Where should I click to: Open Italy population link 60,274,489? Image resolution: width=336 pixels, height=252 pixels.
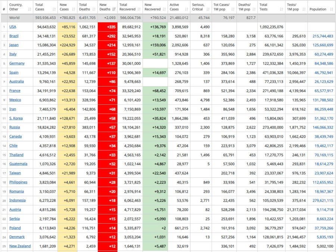click(324, 54)
